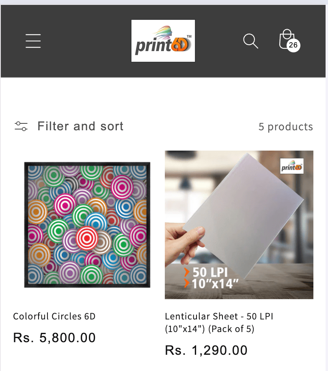
Task: Open the shopping bag cart
Action: (286, 39)
